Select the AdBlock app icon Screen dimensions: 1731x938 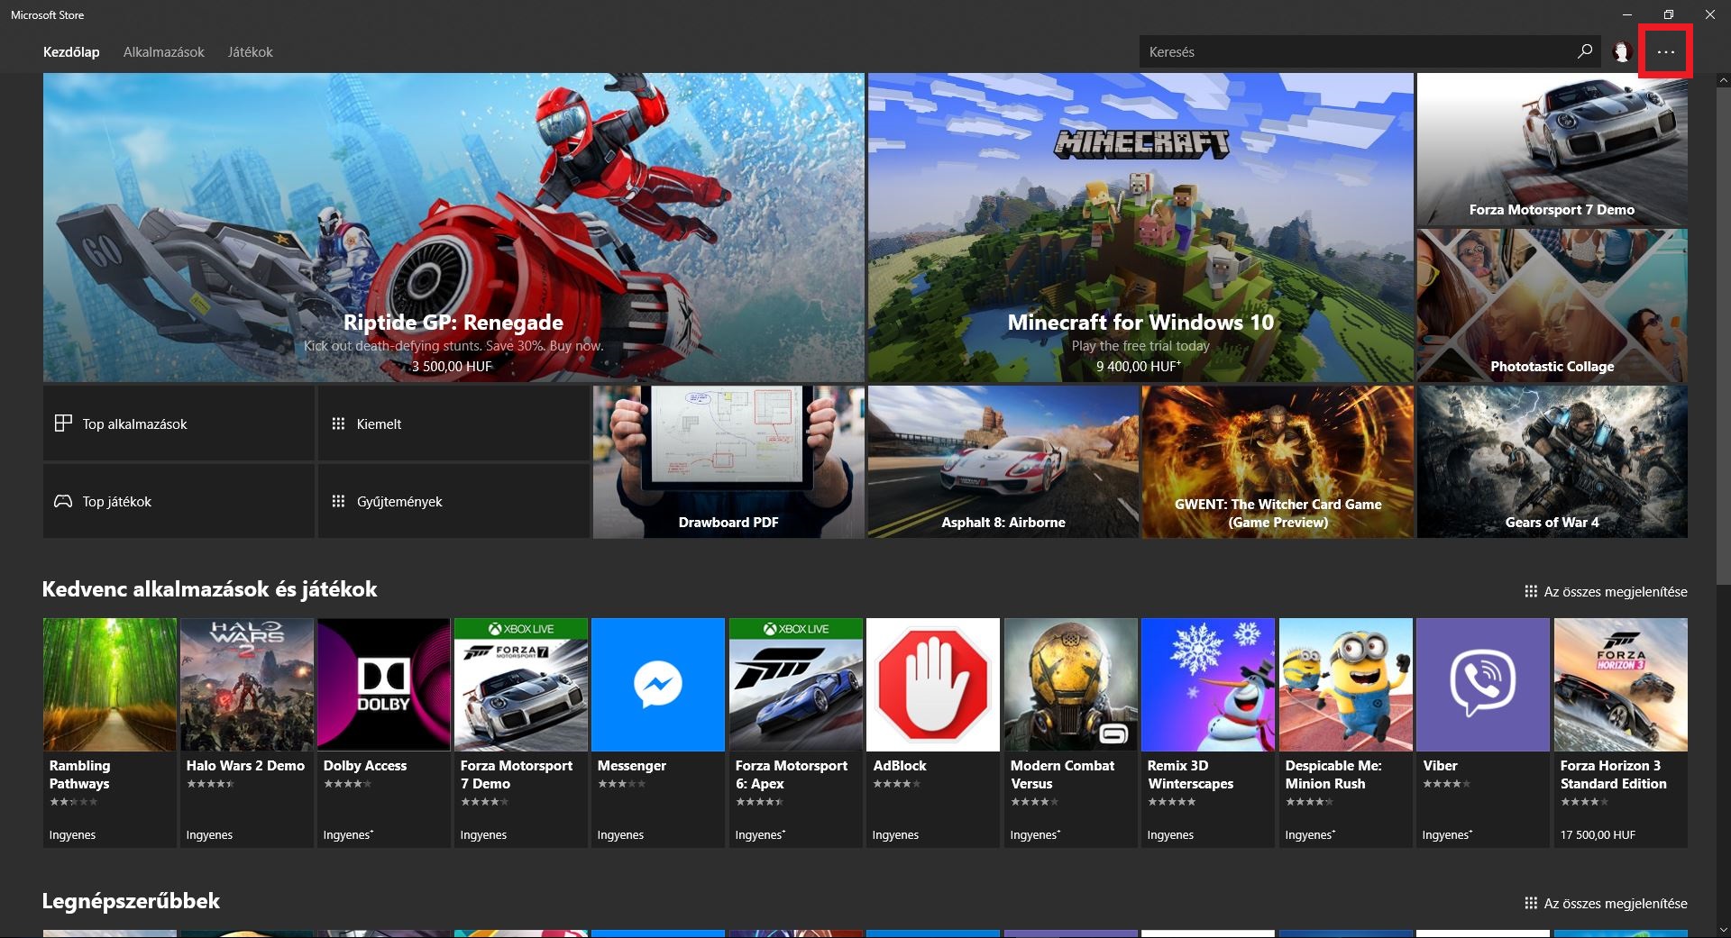coord(932,685)
